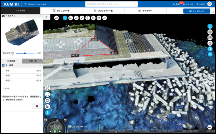Viewport: 216px width, 134px height.
Task: Click the fullscreen frame icon
Action: (x=47, y=94)
